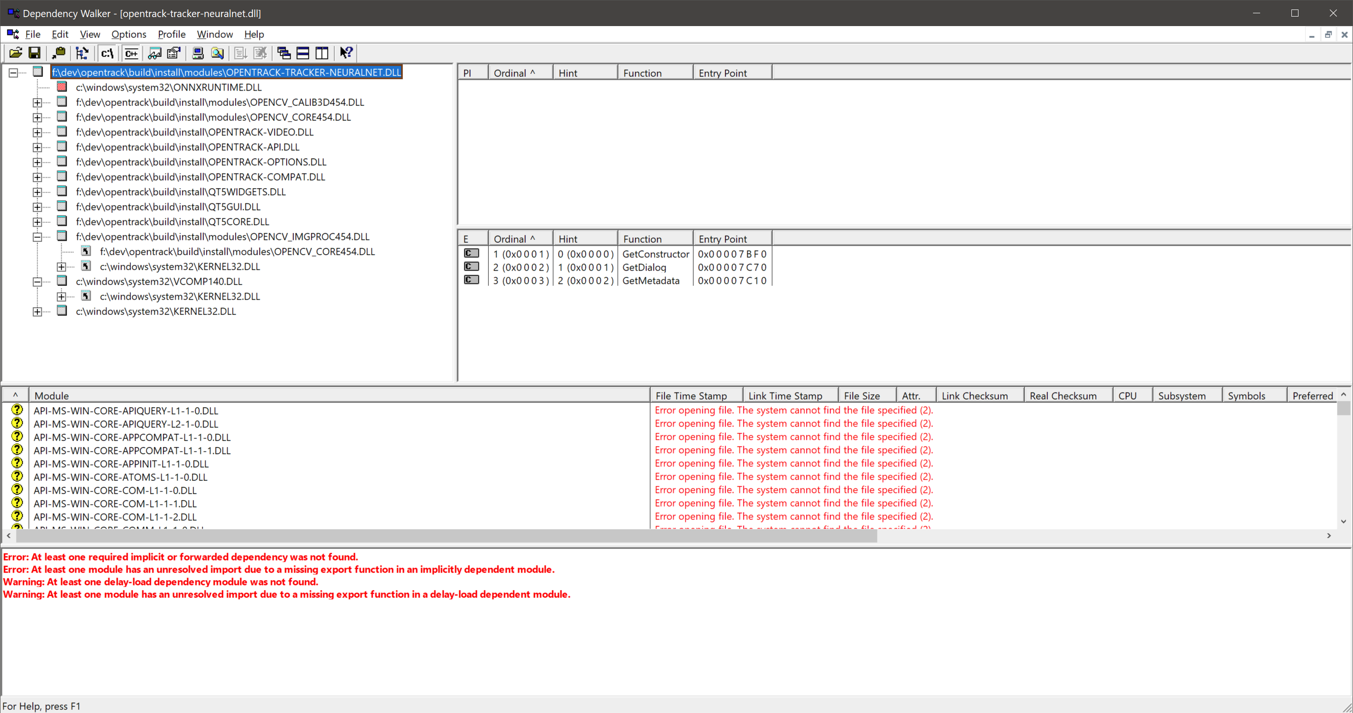Click the Cascade windows toolbar icon
This screenshot has width=1353, height=713.
(x=283, y=53)
